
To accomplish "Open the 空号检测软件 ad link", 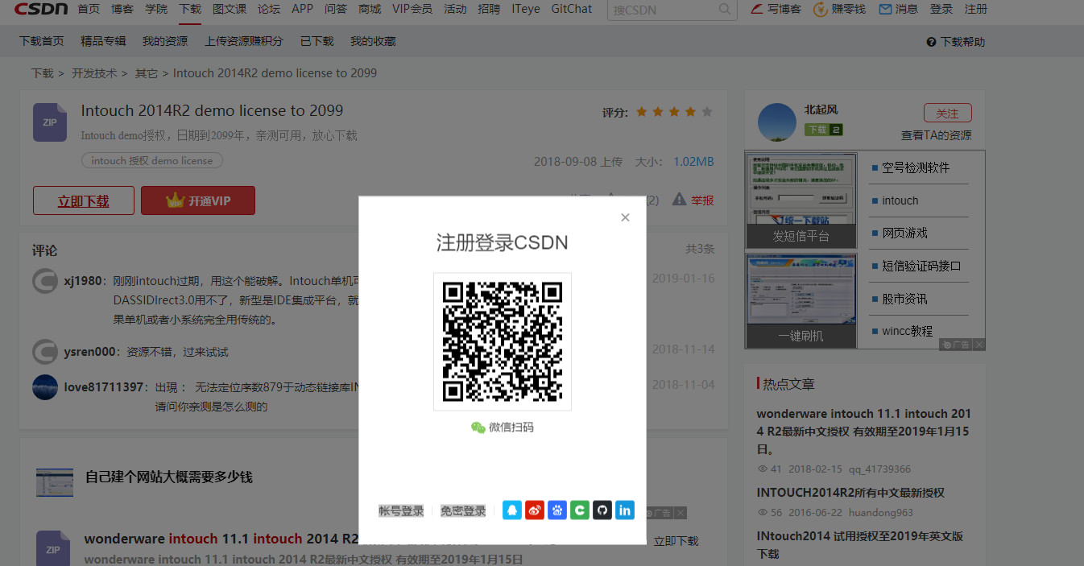I will [915, 167].
